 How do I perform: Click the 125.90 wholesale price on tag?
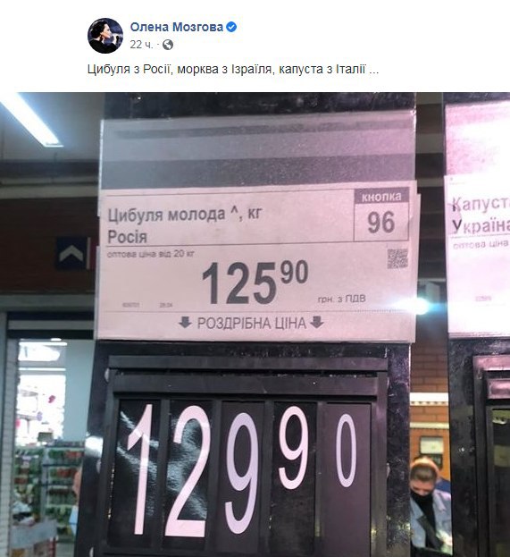(x=255, y=283)
